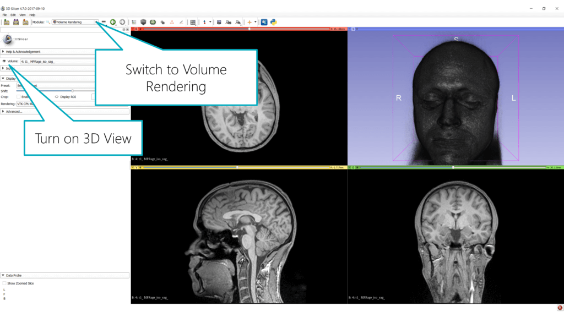Click the red slice view offset slider
This screenshot has width=564, height=317.
[249, 28]
